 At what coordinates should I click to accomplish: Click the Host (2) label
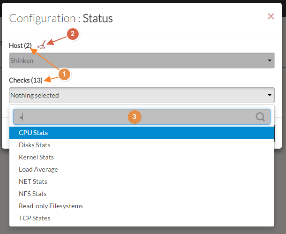(21, 45)
